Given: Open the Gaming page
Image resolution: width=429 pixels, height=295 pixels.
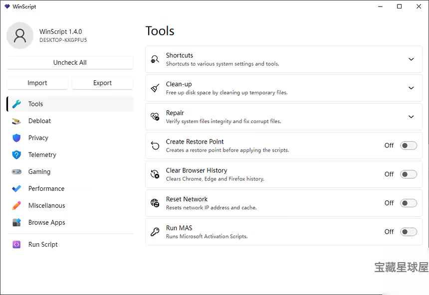Looking at the screenshot, I should [x=70, y=172].
